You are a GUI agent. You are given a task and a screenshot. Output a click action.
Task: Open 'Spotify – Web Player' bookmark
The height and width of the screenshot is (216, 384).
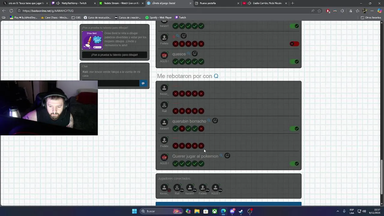(158, 17)
